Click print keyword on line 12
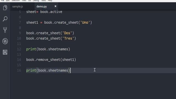176x99 pixels. pos(31,49)
